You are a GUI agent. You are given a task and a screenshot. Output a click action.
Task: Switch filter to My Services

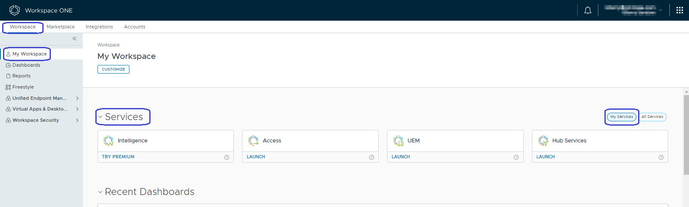[622, 117]
